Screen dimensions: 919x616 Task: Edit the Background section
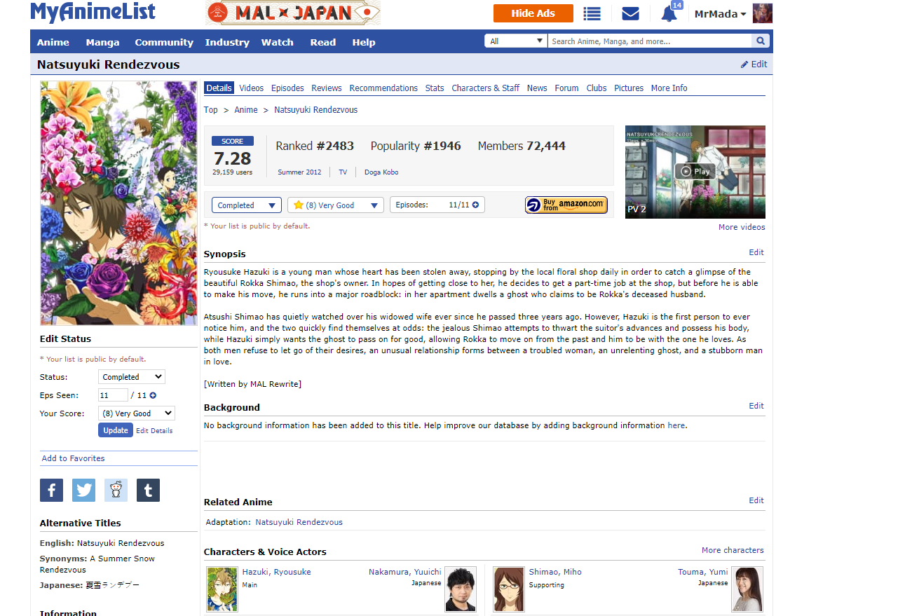756,406
